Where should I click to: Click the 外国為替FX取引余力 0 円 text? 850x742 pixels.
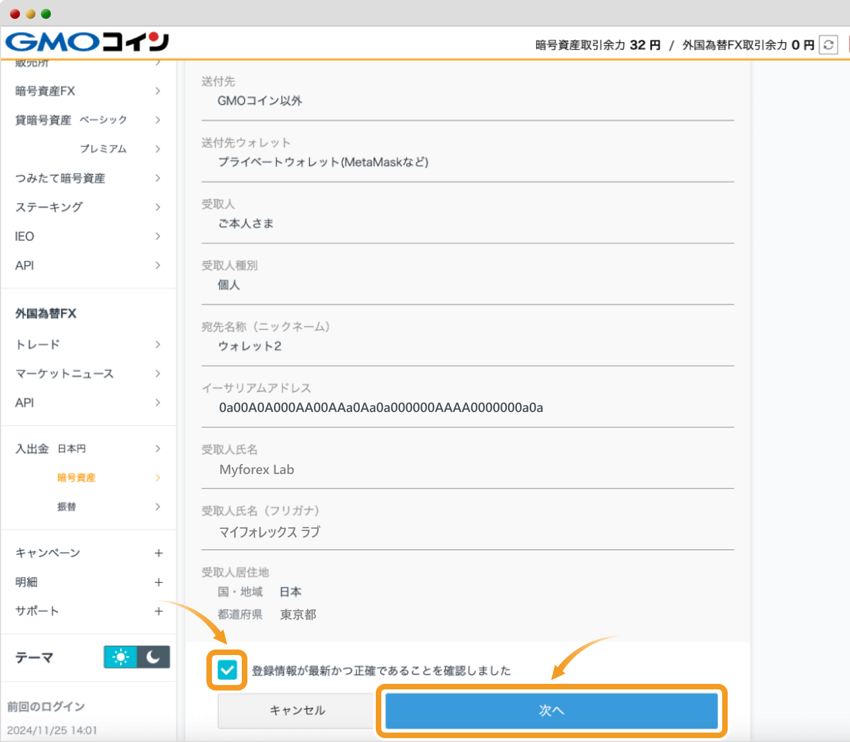(x=748, y=45)
